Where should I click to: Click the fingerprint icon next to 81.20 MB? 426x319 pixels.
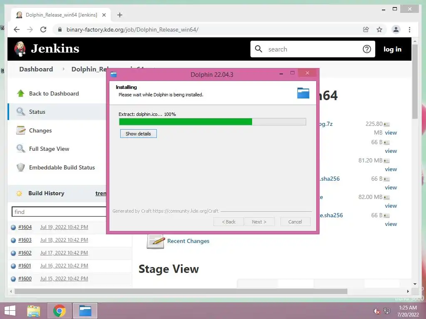386,161
